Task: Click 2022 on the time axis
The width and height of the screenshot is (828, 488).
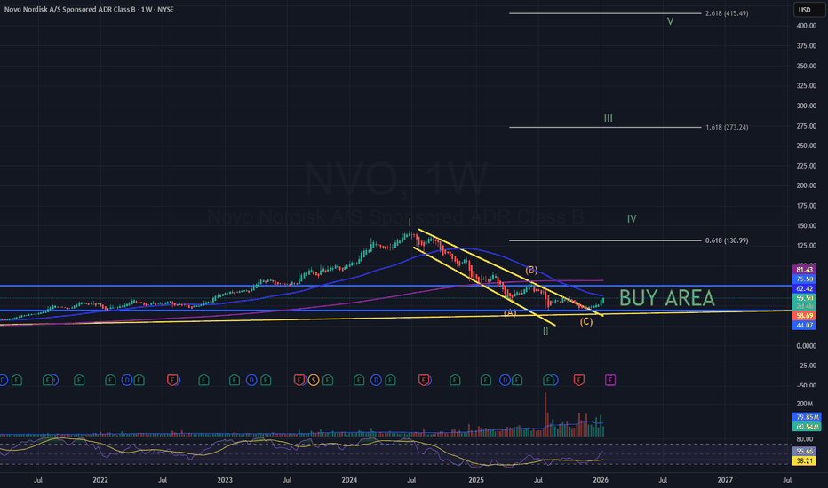Action: tap(100, 480)
